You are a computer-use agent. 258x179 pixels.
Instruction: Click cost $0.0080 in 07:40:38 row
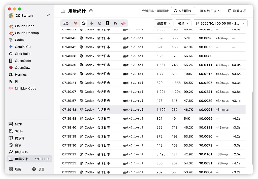[206, 56]
